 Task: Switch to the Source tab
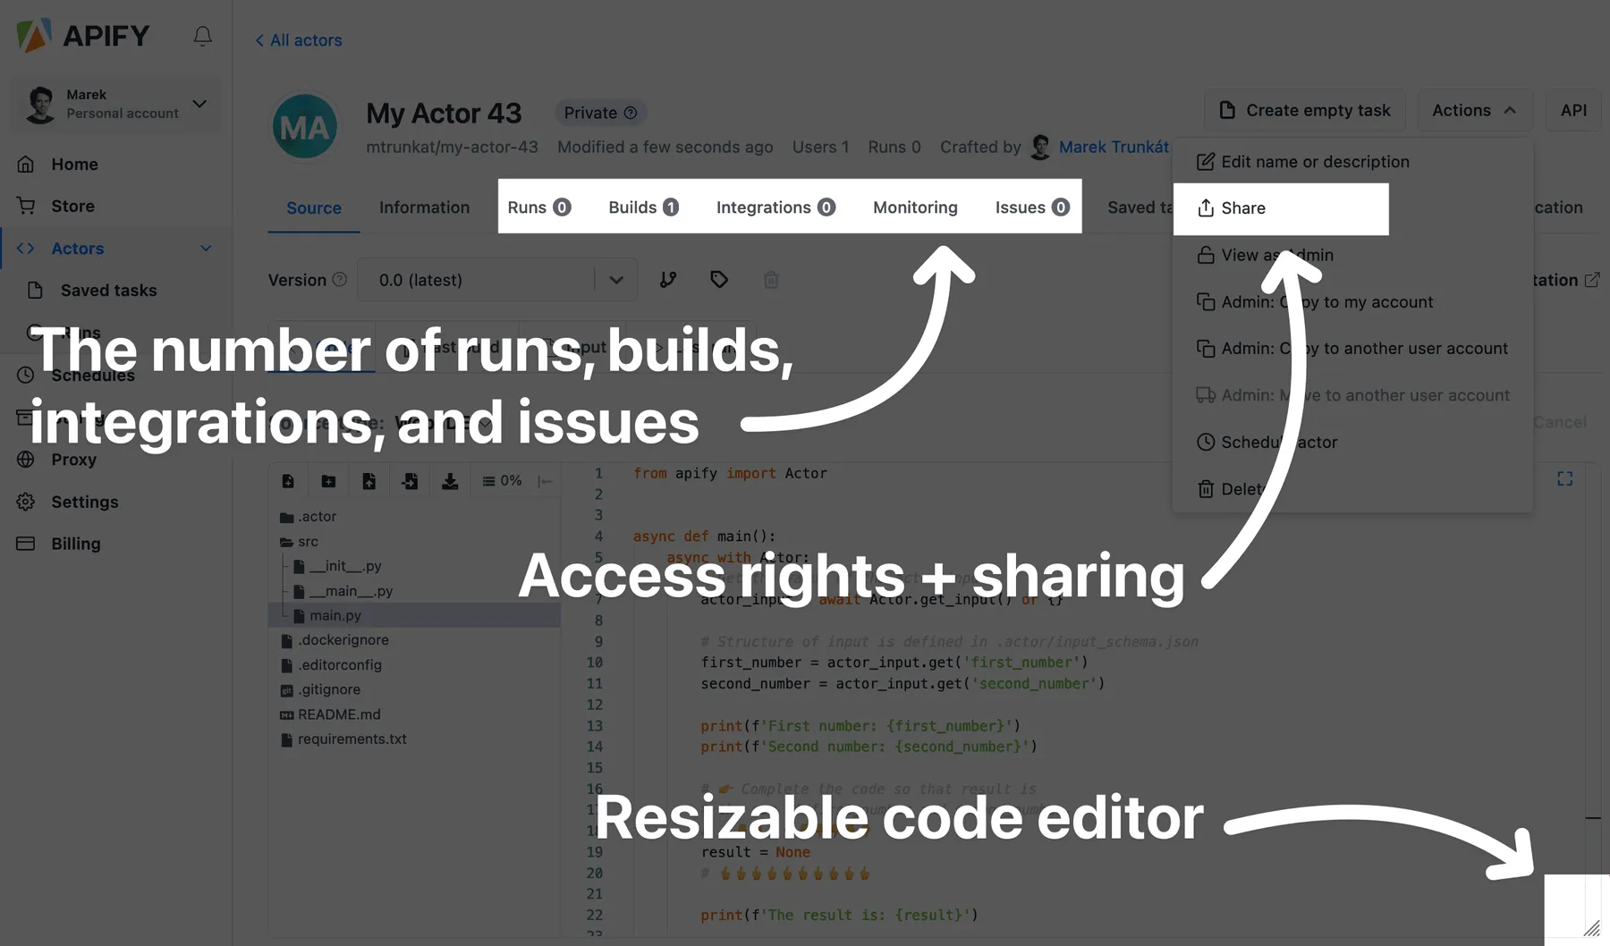pyautogui.click(x=314, y=207)
